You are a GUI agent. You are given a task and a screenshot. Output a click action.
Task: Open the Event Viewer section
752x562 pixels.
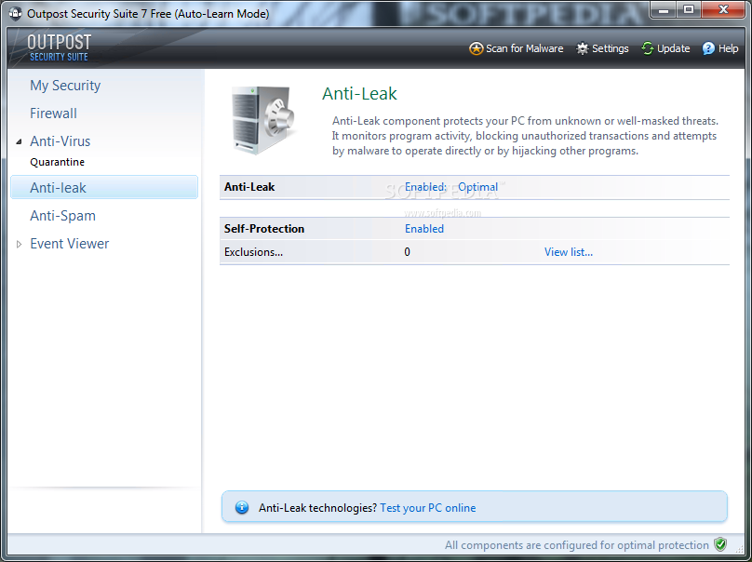coord(69,244)
